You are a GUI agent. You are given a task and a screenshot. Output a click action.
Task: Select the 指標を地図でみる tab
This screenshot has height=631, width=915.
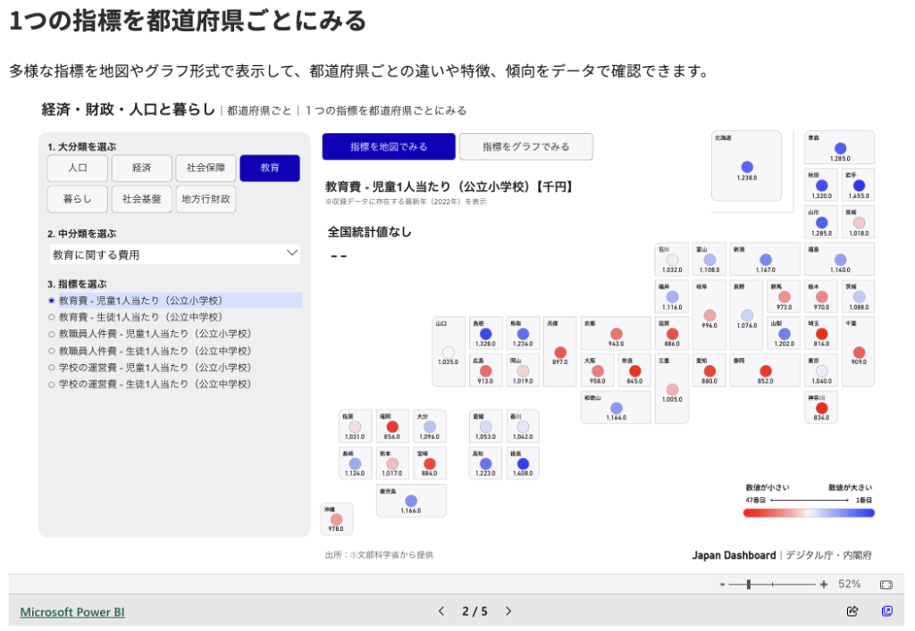pyautogui.click(x=389, y=146)
